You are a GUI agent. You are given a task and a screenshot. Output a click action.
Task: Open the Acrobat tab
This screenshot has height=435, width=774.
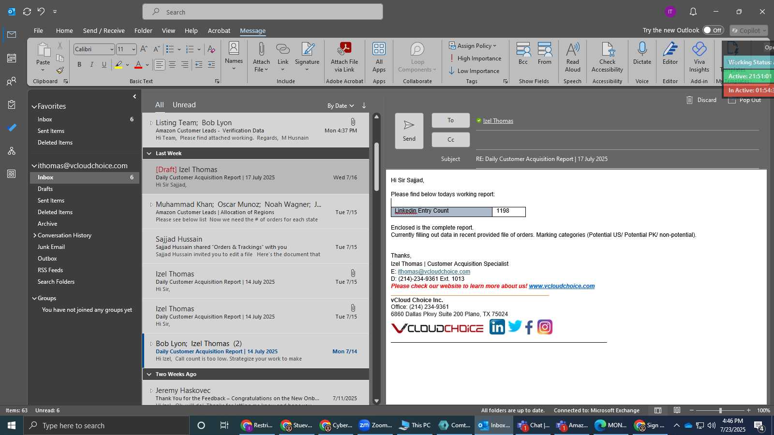219,30
